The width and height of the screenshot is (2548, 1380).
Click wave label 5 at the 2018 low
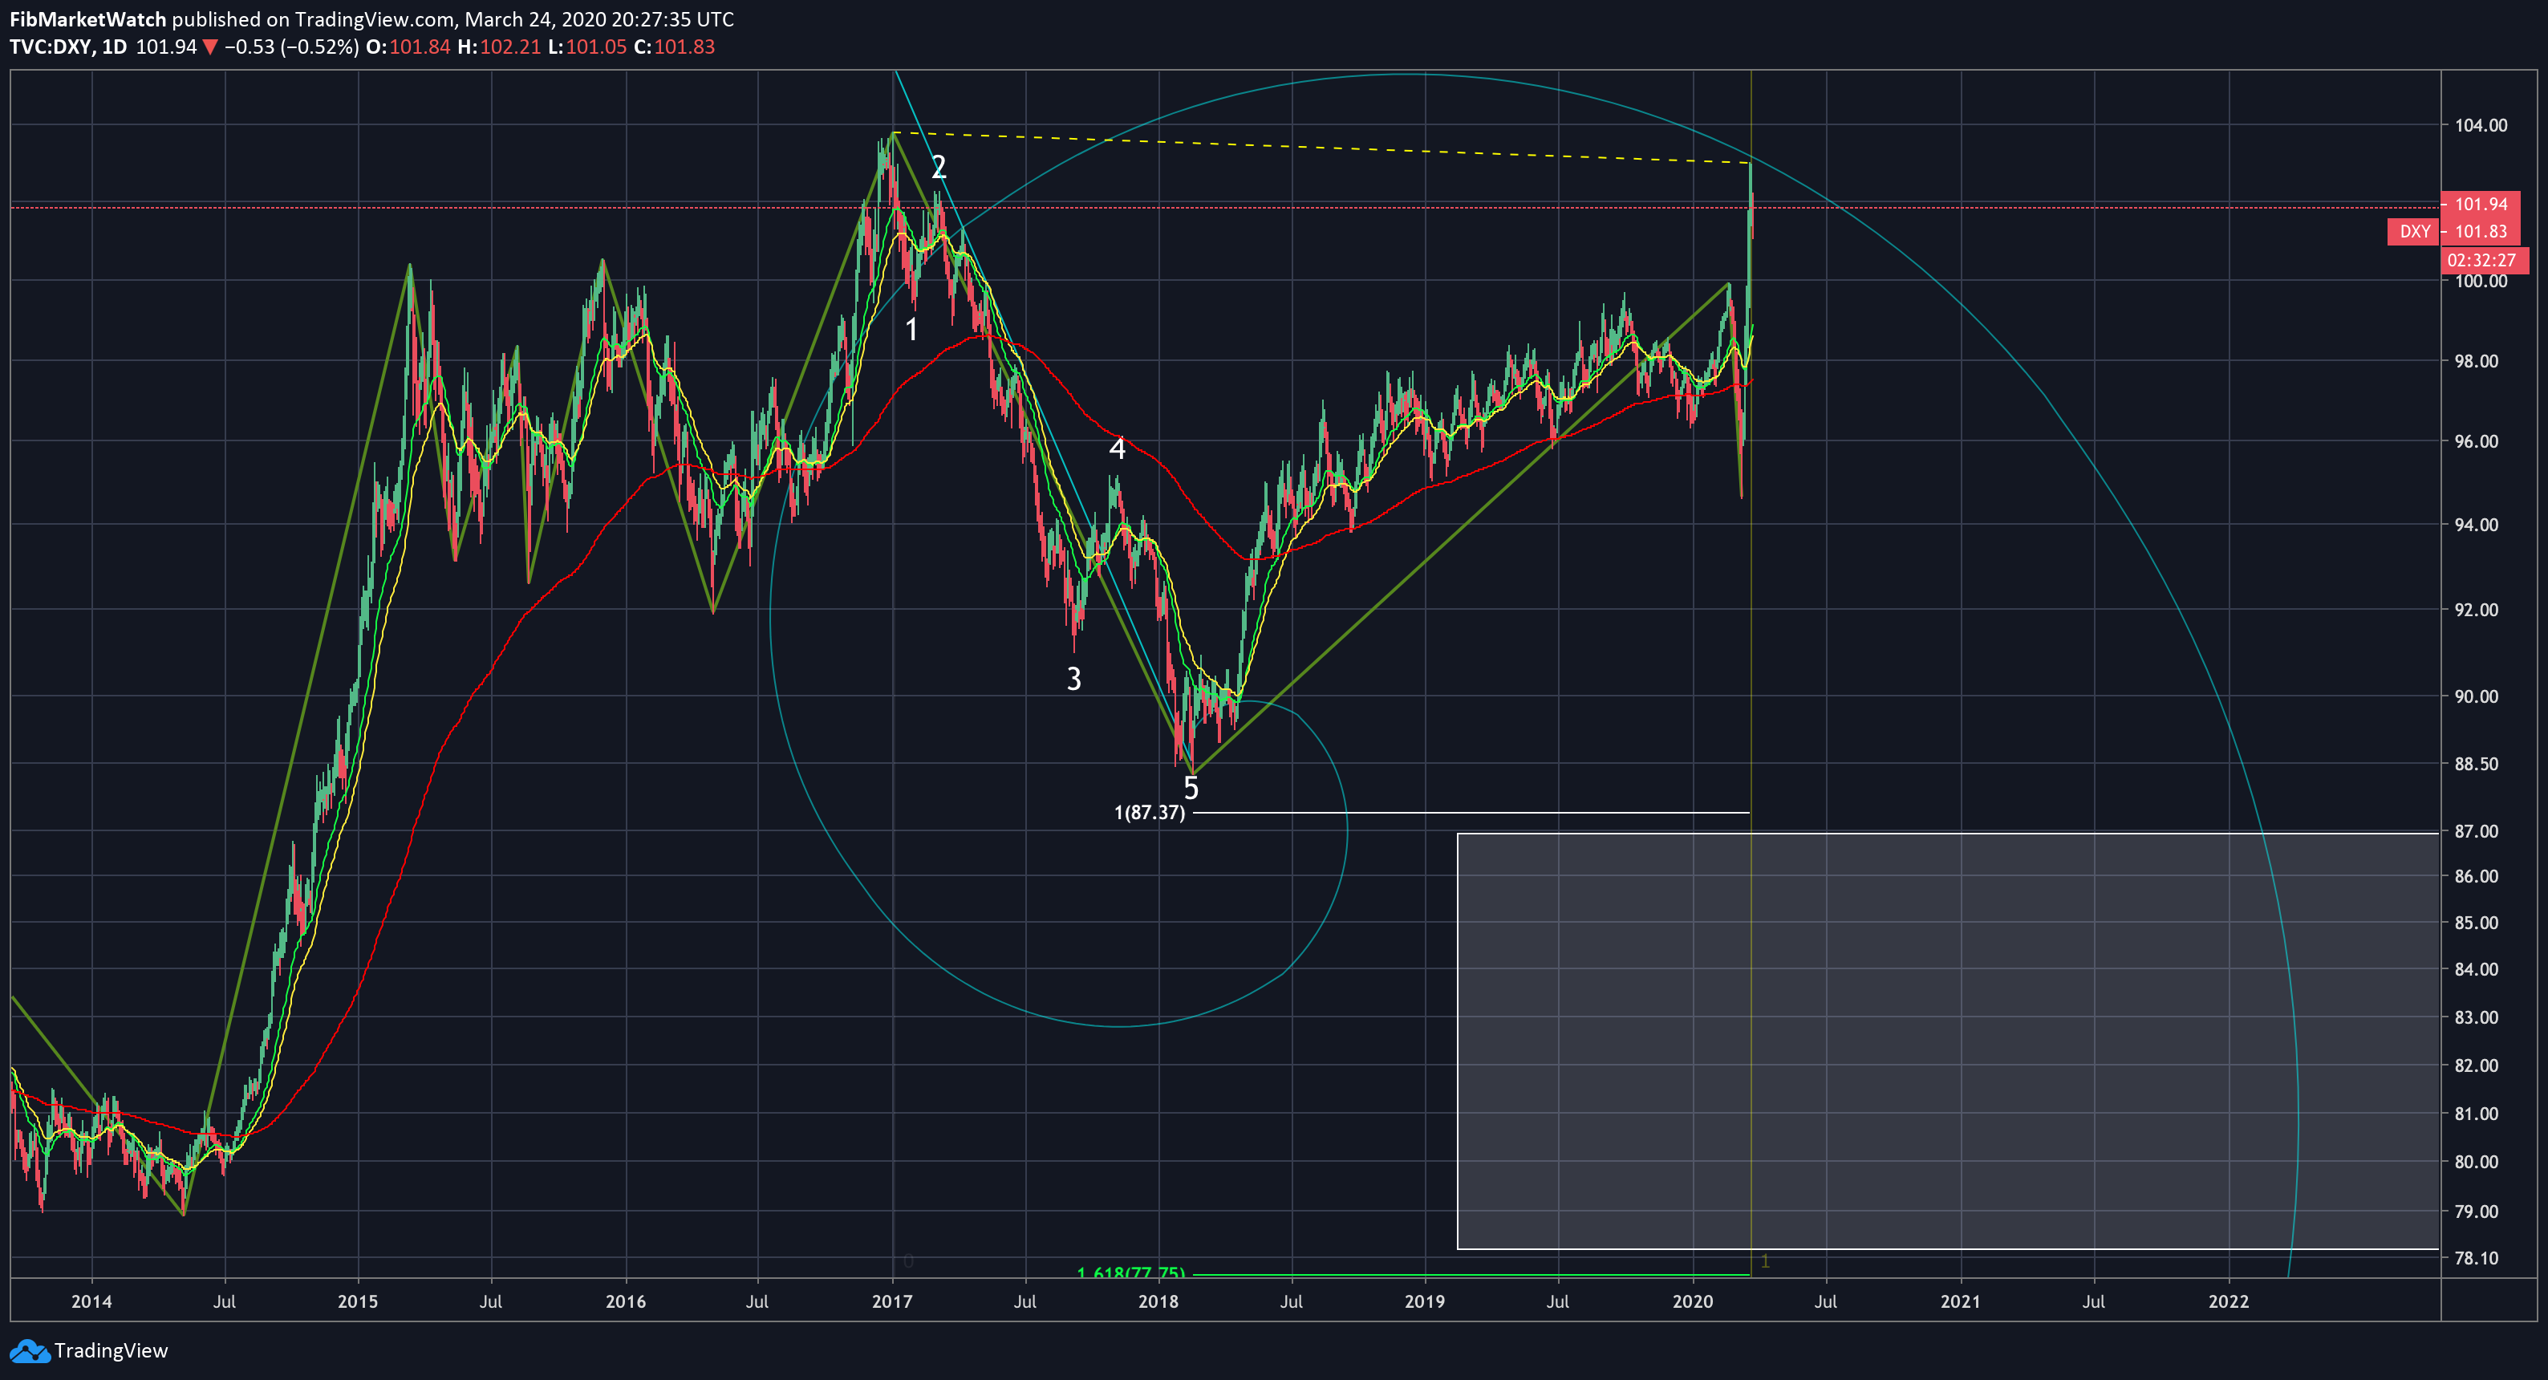coord(1191,789)
